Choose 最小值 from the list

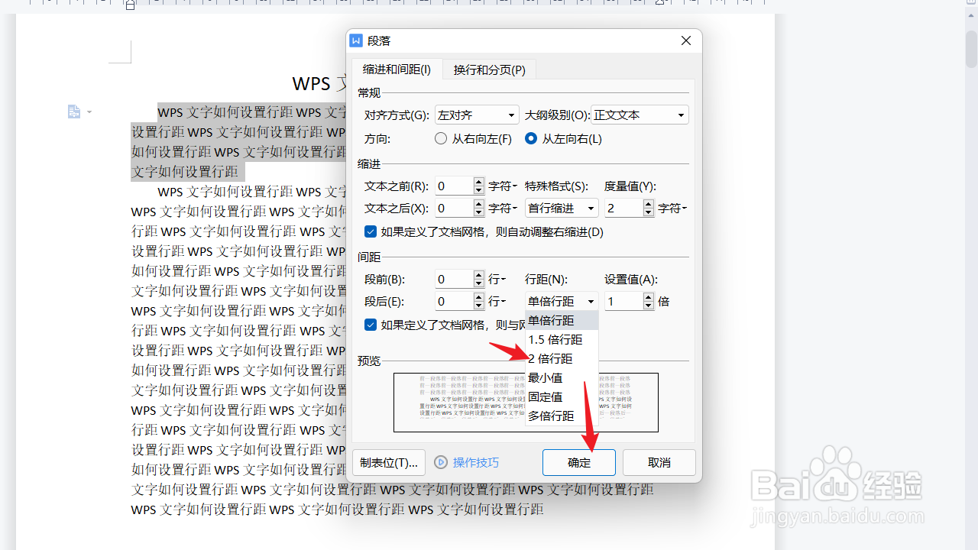[562, 378]
